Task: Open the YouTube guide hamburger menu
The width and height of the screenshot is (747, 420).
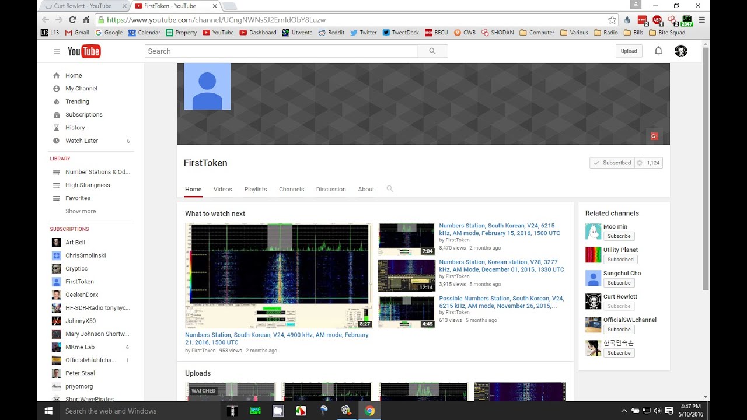Action: (x=57, y=51)
